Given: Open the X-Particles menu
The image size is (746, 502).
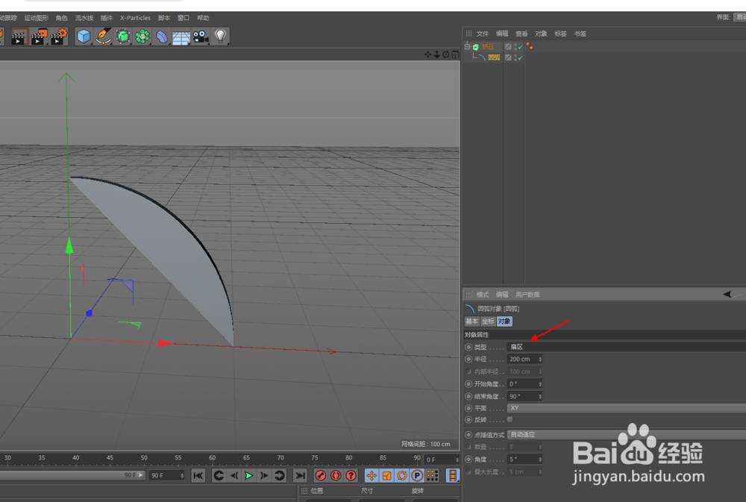Looking at the screenshot, I should tap(135, 18).
